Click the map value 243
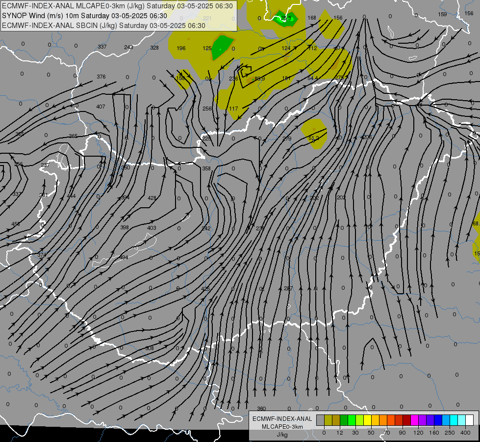The width and height of the screenshot is (480, 442). tap(128, 47)
